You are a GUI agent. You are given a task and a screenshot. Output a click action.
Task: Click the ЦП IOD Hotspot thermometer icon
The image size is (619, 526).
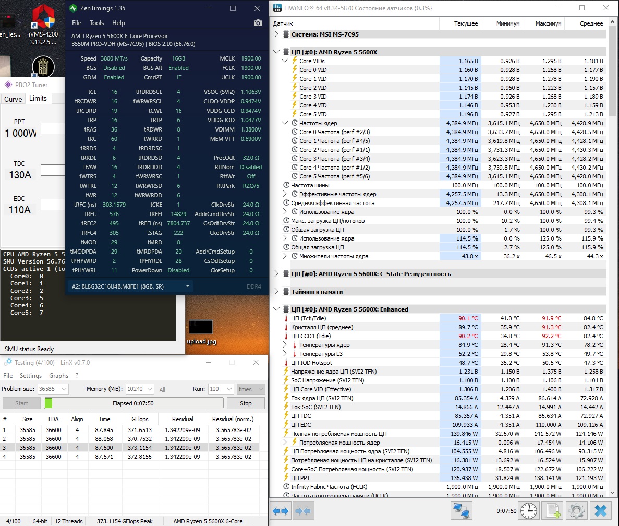pyautogui.click(x=286, y=363)
